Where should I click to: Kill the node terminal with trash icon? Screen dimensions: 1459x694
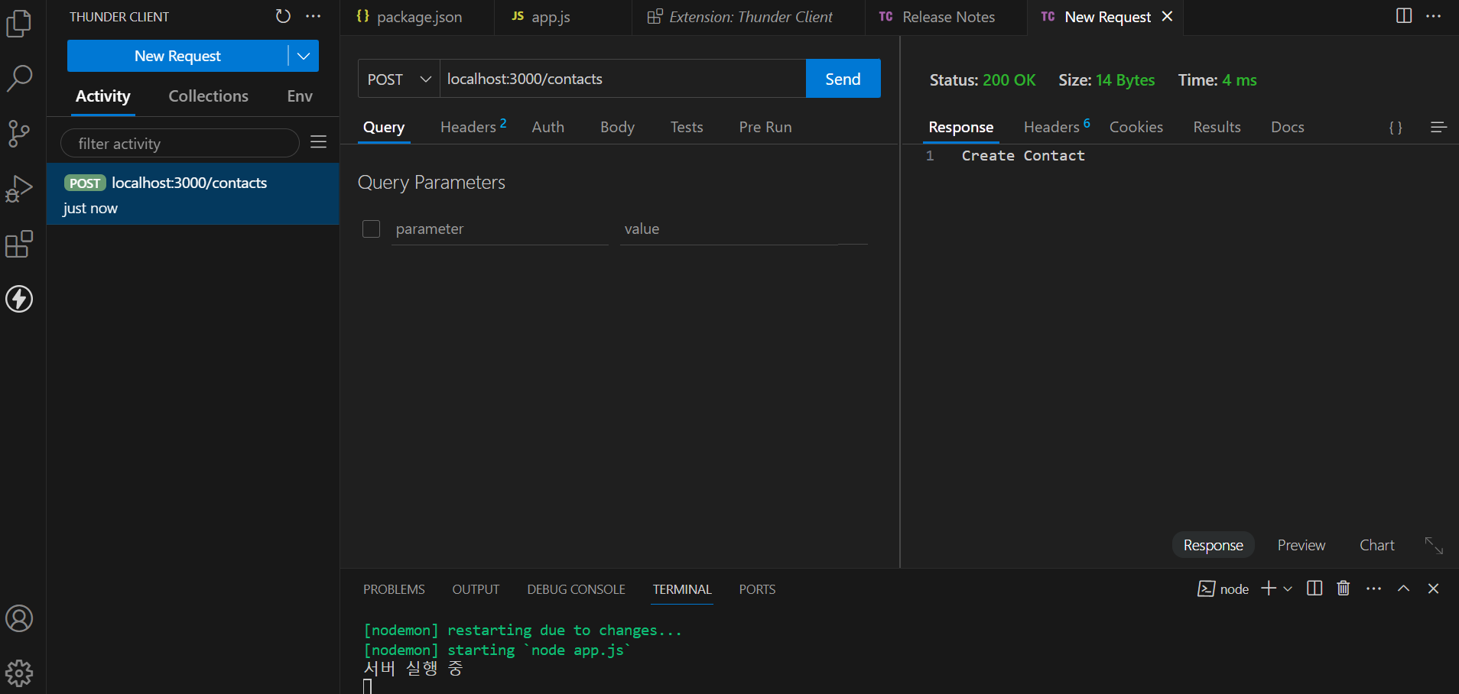click(x=1344, y=589)
